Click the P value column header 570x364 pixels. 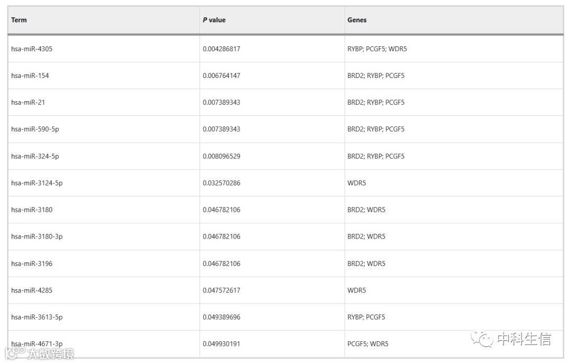pos(214,20)
